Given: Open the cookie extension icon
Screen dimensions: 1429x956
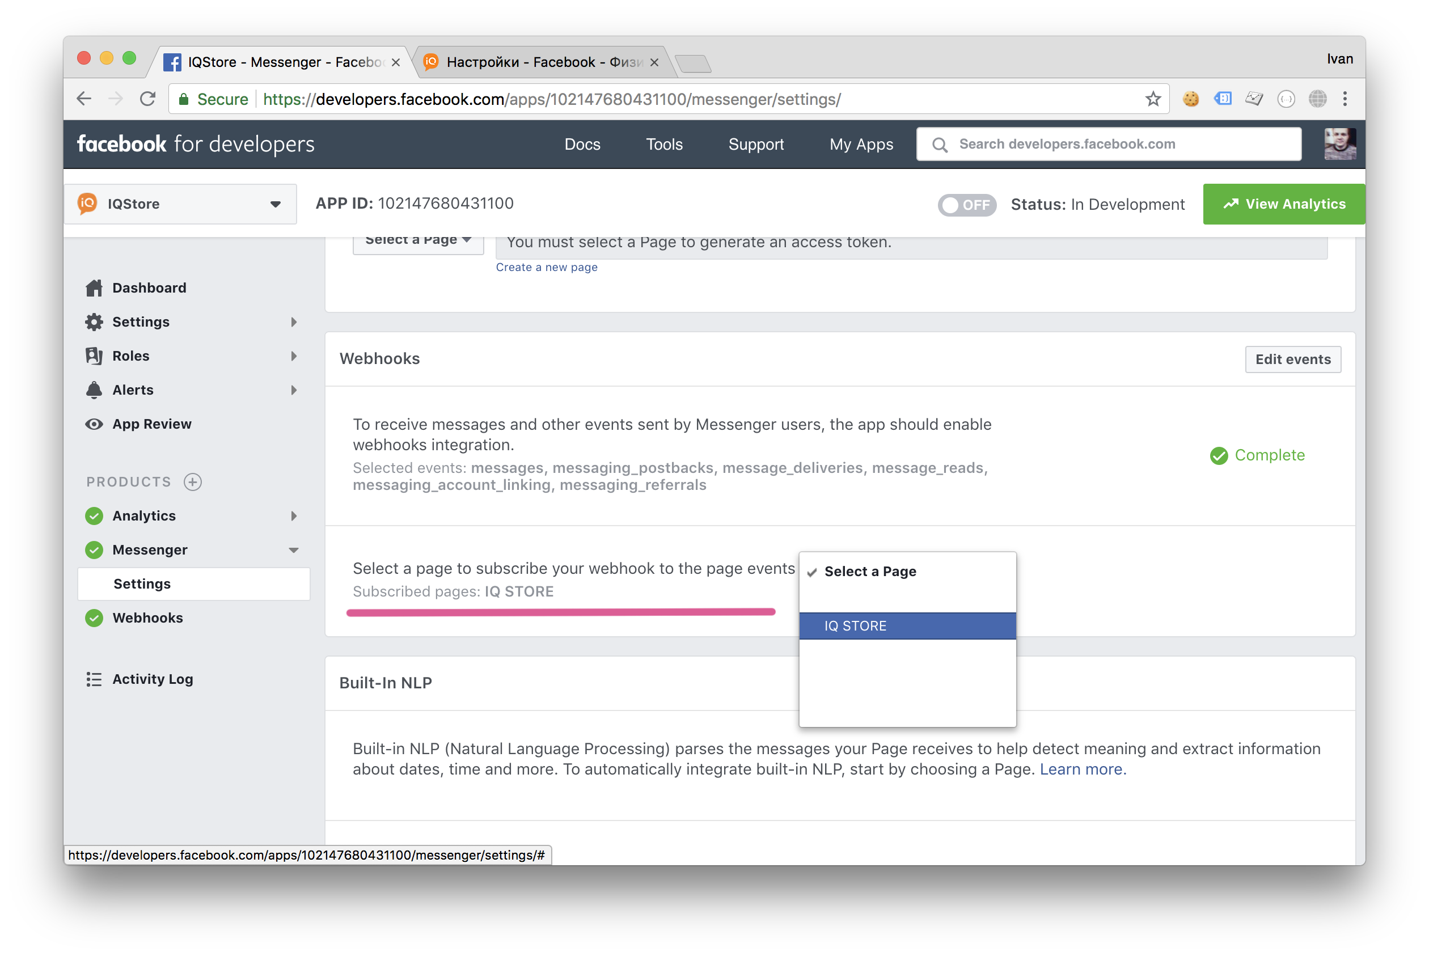Looking at the screenshot, I should pos(1190,99).
